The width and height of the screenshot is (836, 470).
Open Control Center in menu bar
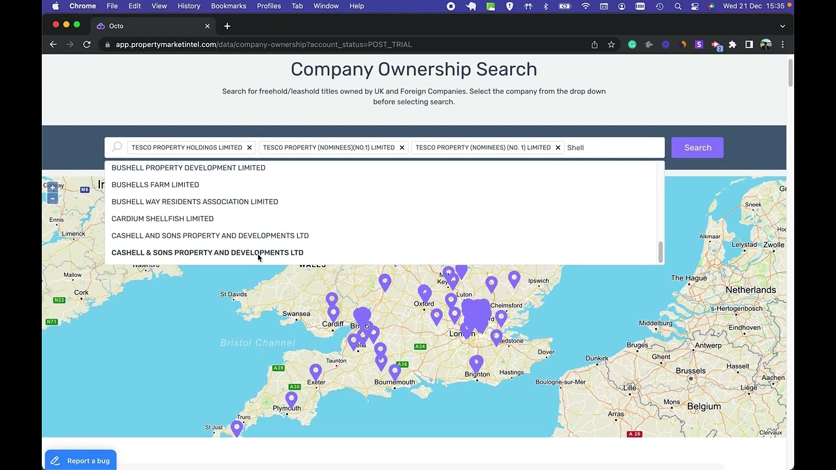coord(694,6)
